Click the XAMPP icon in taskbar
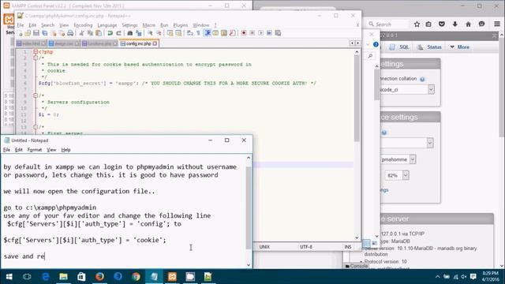The width and height of the screenshot is (505, 284). coord(172,277)
